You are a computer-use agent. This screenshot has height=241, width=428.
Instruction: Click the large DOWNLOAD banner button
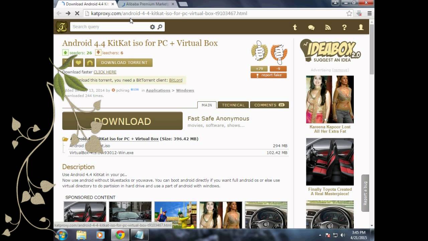coord(122,121)
